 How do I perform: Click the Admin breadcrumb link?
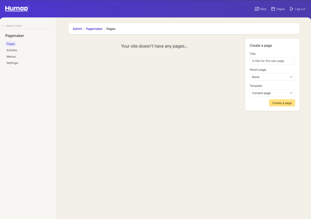[77, 29]
